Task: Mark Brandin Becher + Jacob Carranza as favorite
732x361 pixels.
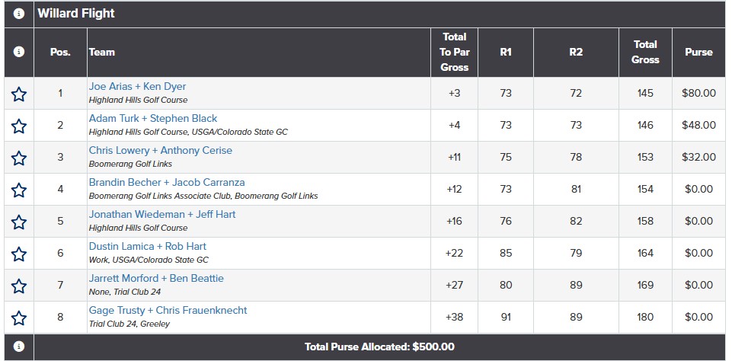Action: click(19, 190)
